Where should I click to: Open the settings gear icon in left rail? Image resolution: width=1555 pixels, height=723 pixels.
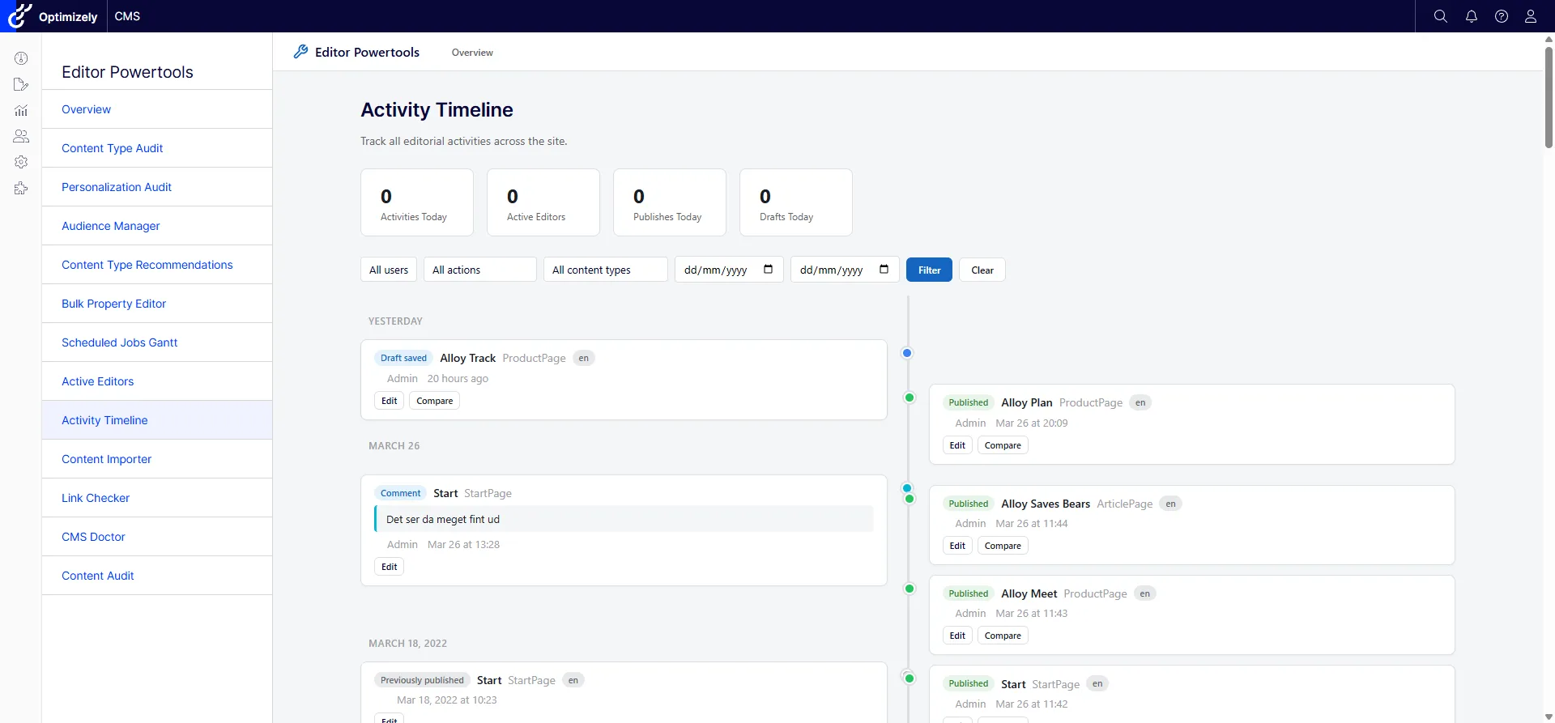21,162
